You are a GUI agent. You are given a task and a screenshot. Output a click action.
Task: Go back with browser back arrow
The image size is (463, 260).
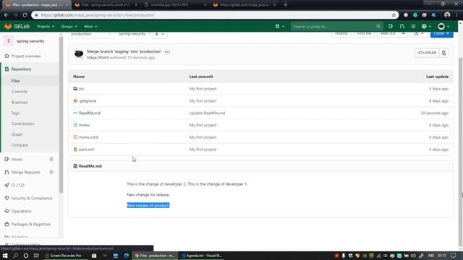(x=7, y=15)
